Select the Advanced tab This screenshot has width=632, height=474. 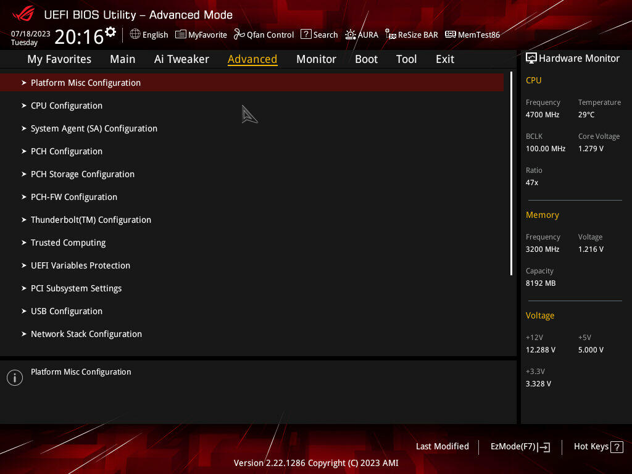pyautogui.click(x=252, y=59)
